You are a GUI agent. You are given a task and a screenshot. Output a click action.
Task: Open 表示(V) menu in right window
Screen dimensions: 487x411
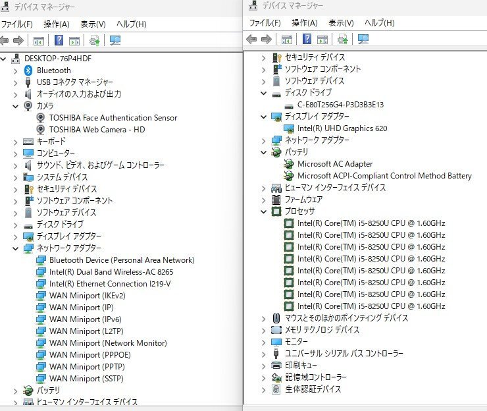click(x=341, y=23)
